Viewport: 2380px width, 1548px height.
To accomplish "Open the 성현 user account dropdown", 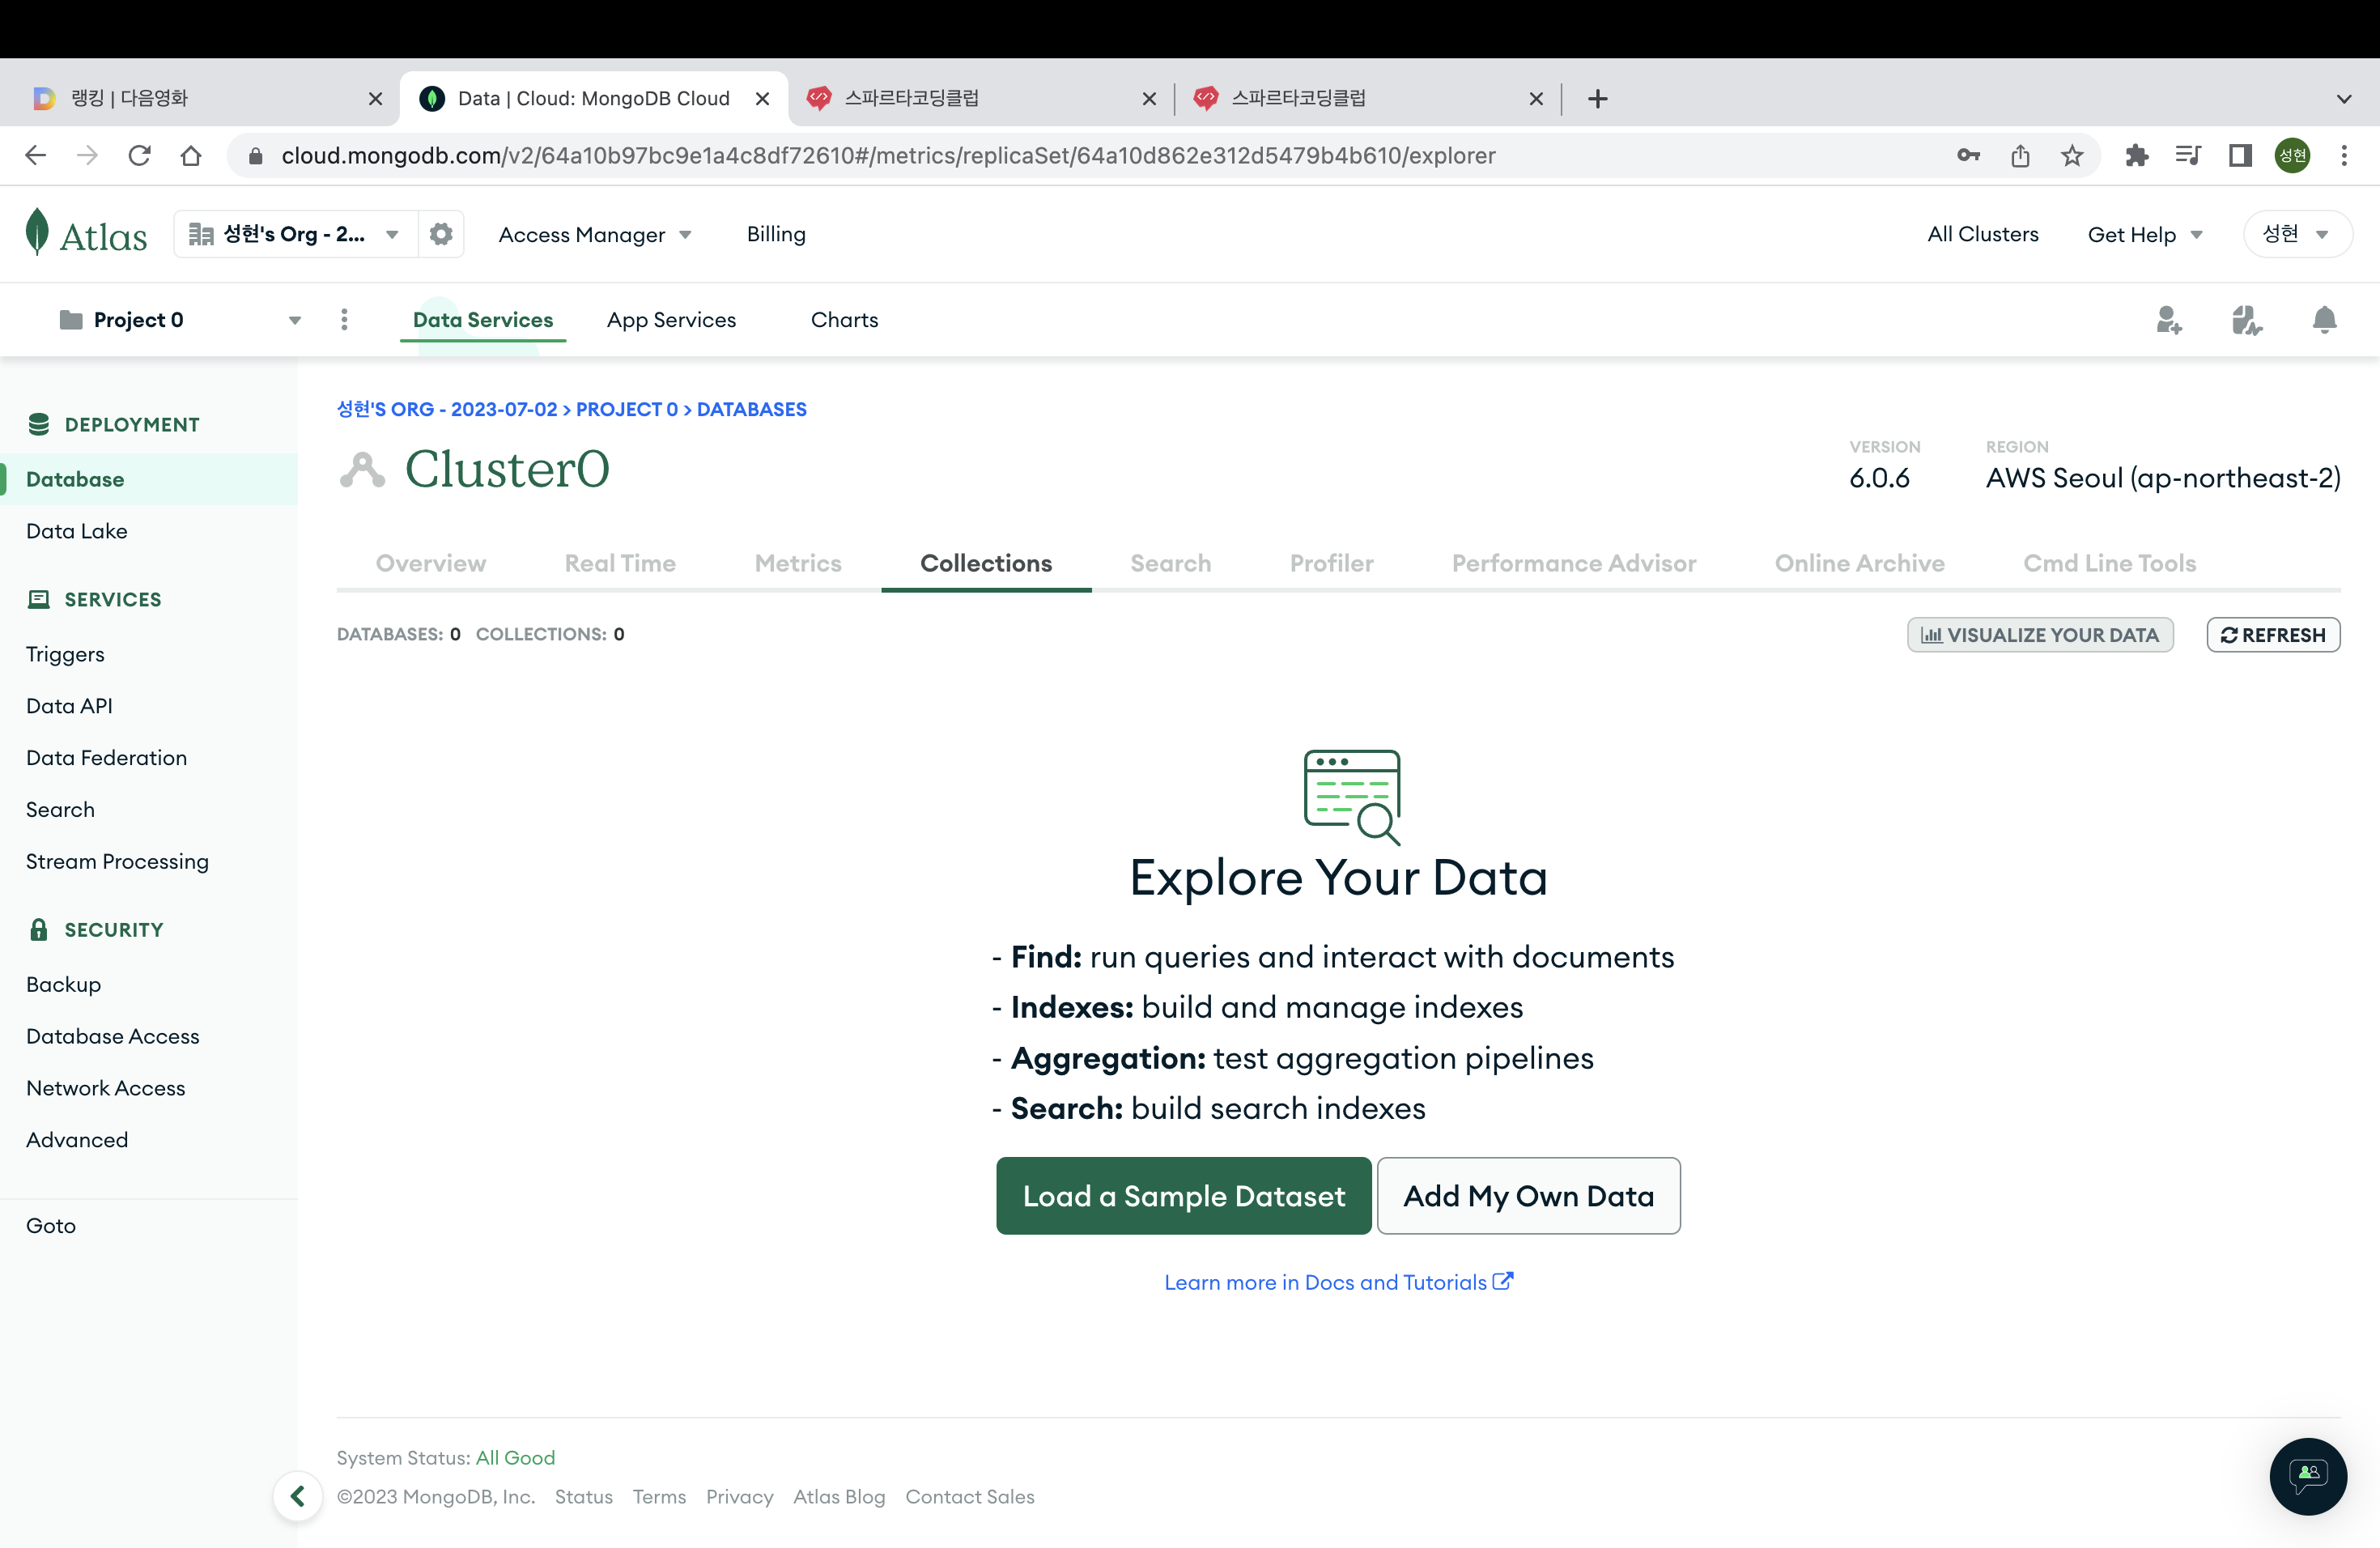I will click(x=2297, y=234).
